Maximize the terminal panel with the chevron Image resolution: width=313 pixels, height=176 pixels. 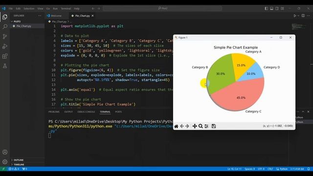[x=303, y=112]
